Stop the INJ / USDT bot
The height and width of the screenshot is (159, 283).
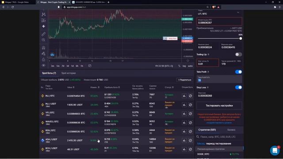[x=190, y=105]
